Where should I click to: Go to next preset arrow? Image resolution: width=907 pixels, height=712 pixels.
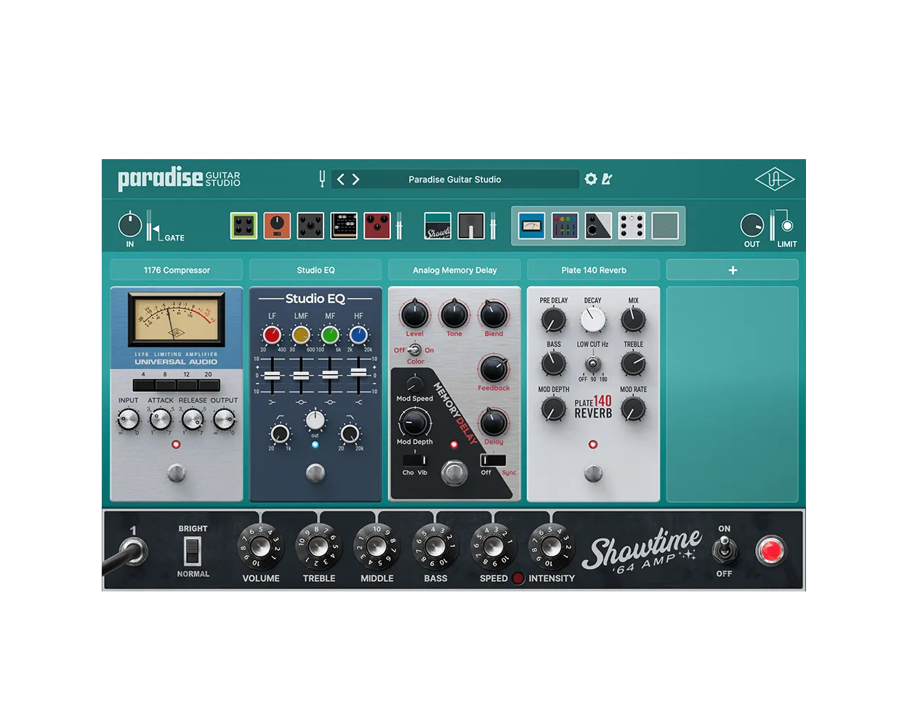(356, 179)
